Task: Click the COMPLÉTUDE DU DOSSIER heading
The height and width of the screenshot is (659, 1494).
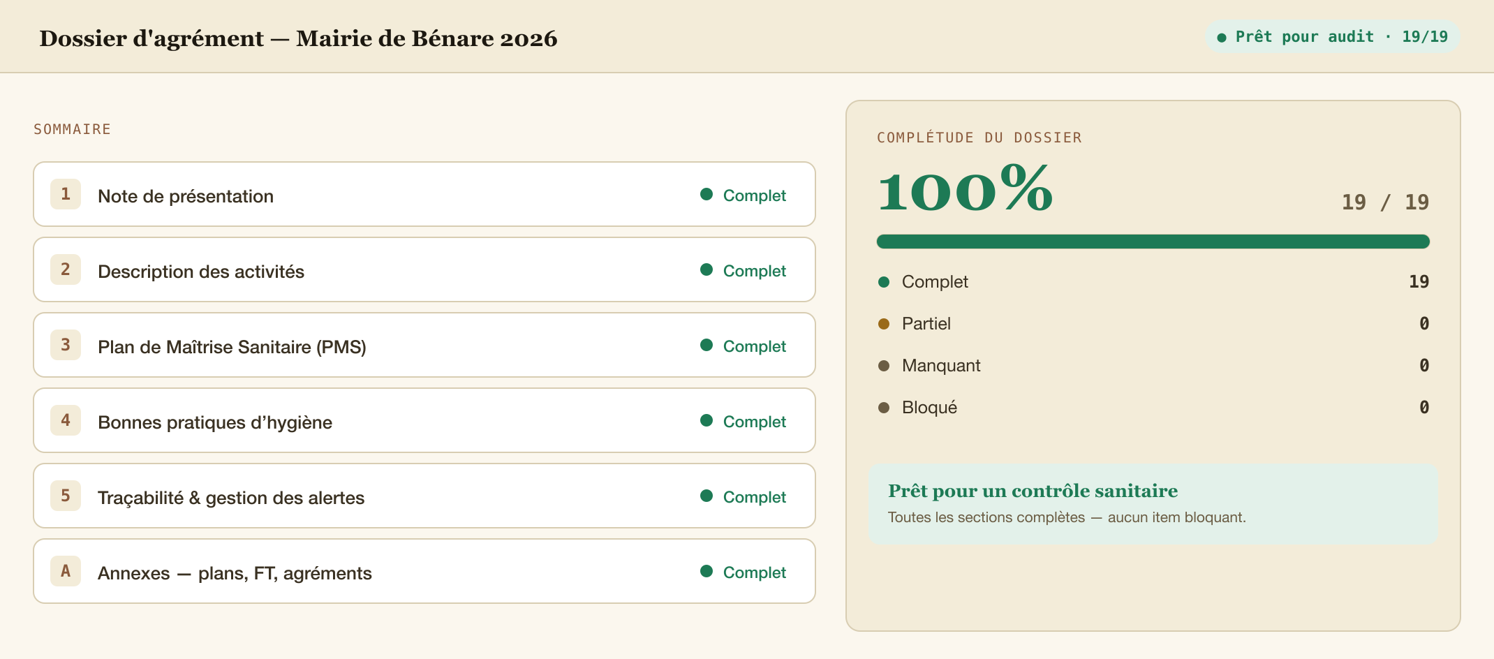Action: click(x=979, y=138)
